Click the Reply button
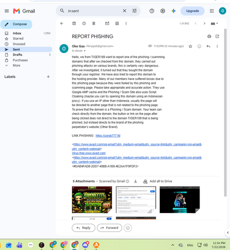 tap(83, 228)
